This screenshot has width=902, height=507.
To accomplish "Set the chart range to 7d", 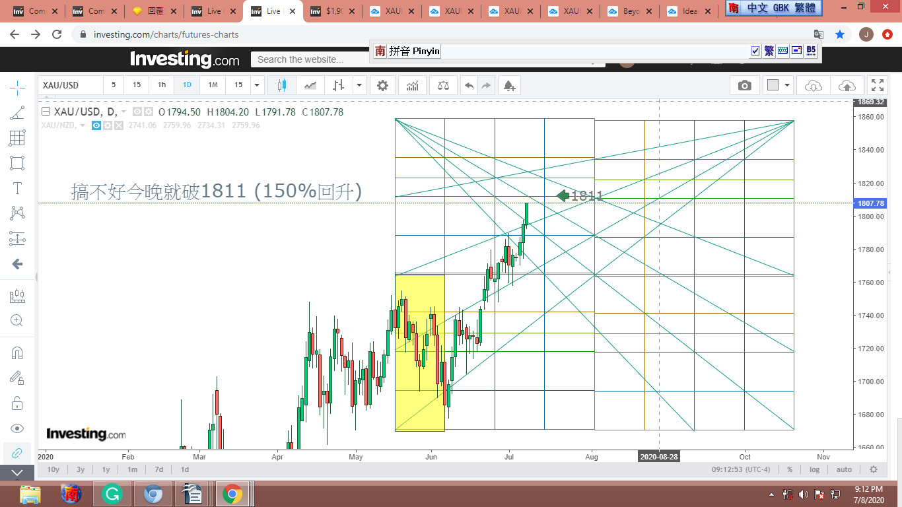I will [159, 469].
